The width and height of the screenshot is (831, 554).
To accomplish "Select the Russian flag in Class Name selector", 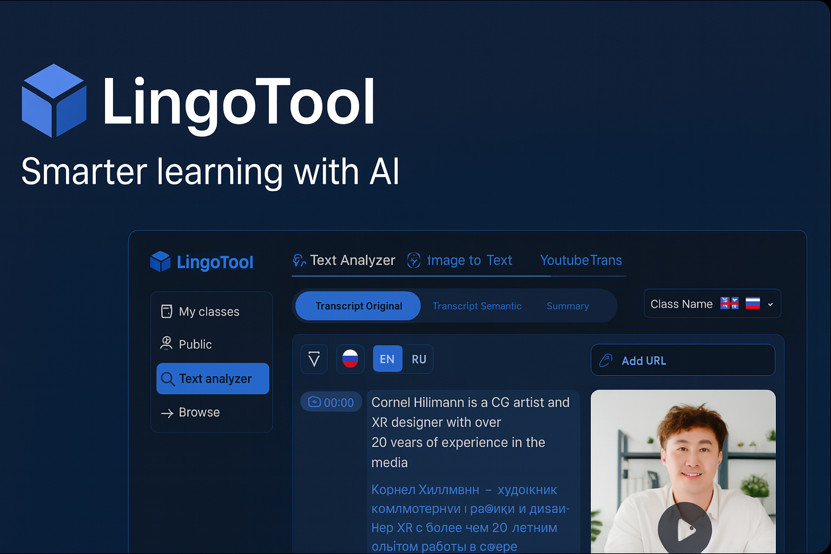I will tap(753, 304).
